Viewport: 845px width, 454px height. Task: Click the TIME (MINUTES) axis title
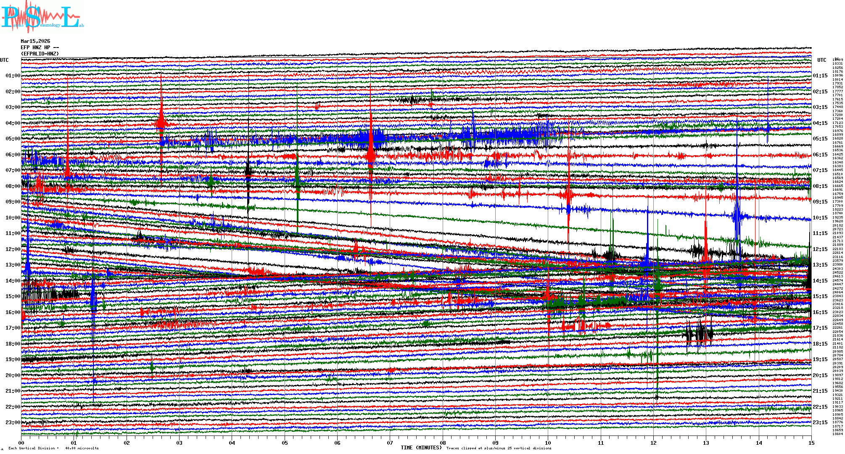(421, 448)
